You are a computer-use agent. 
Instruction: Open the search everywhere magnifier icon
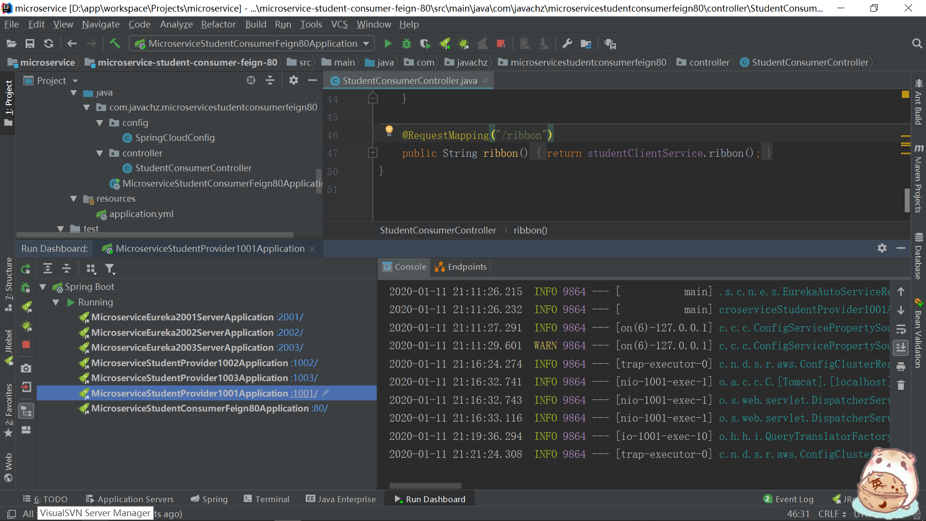click(917, 44)
